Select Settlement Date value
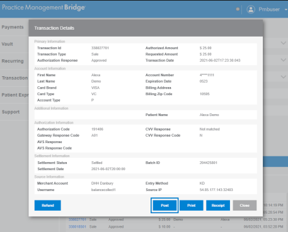This screenshot has height=232, width=288. pos(108,169)
